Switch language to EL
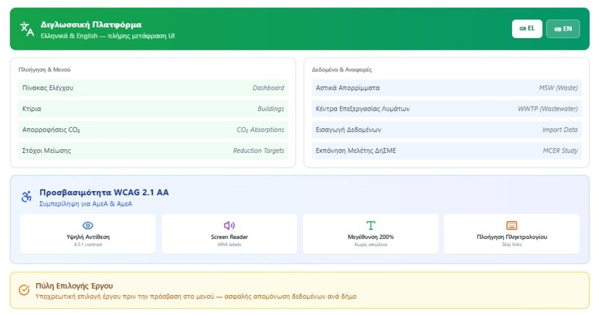This screenshot has height=315, width=599. tap(527, 29)
